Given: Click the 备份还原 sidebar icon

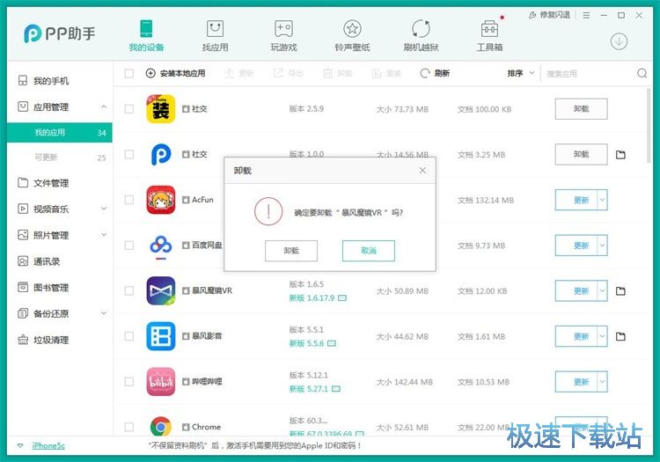Looking at the screenshot, I should click(x=23, y=313).
